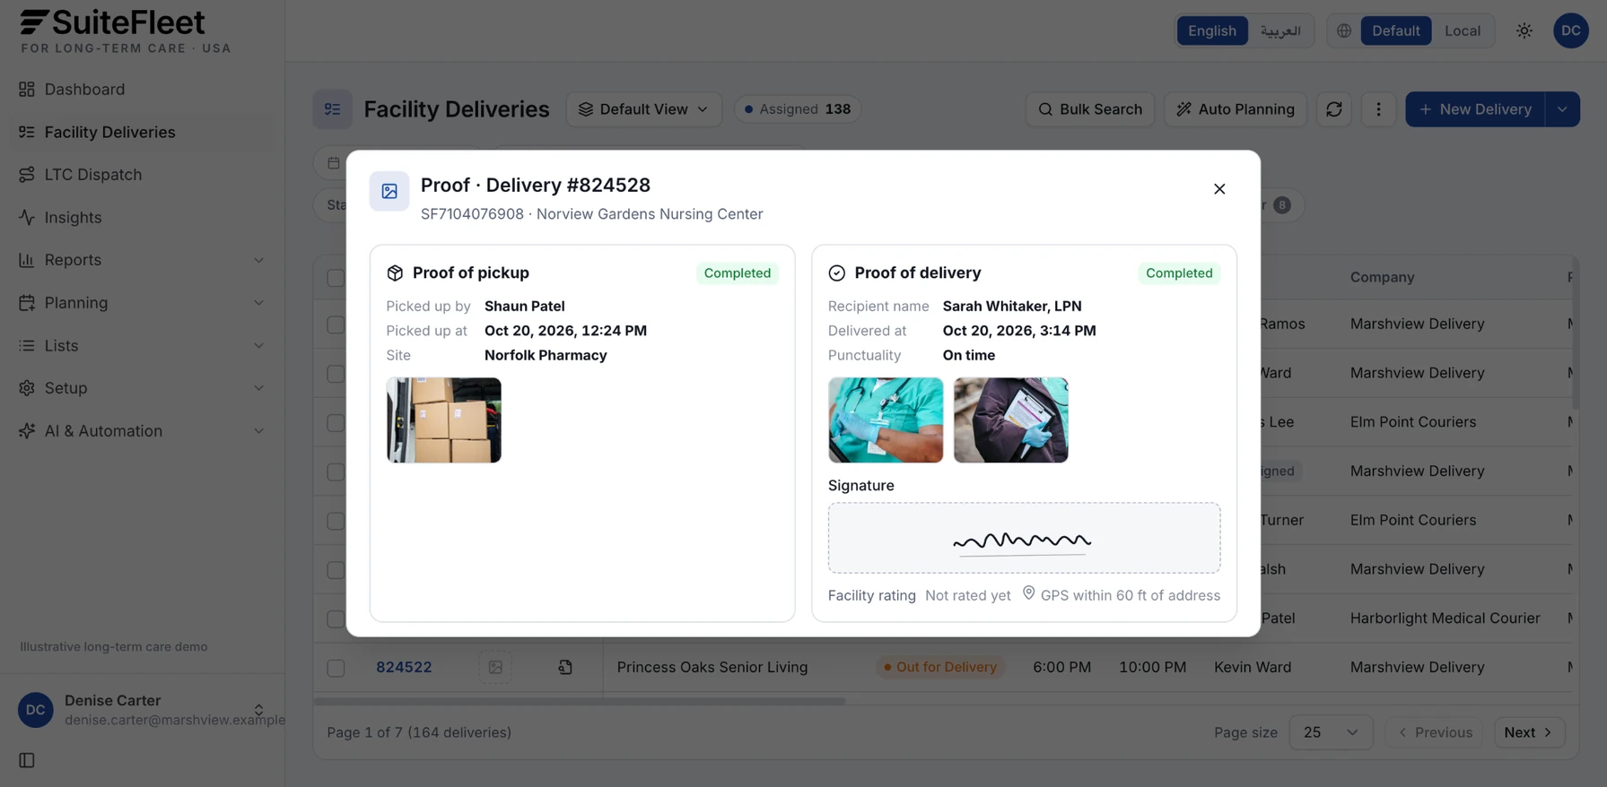
Task: Open the clipboard delivery photo thumbnail
Action: 1011,420
